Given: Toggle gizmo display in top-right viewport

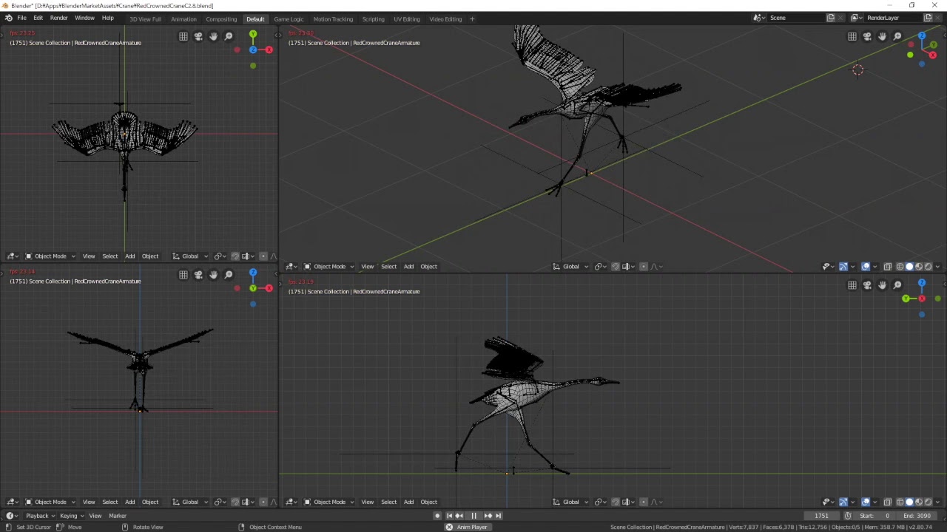Looking at the screenshot, I should click(x=843, y=267).
